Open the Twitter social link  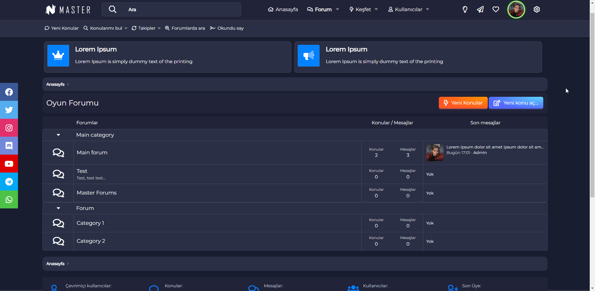(x=9, y=110)
